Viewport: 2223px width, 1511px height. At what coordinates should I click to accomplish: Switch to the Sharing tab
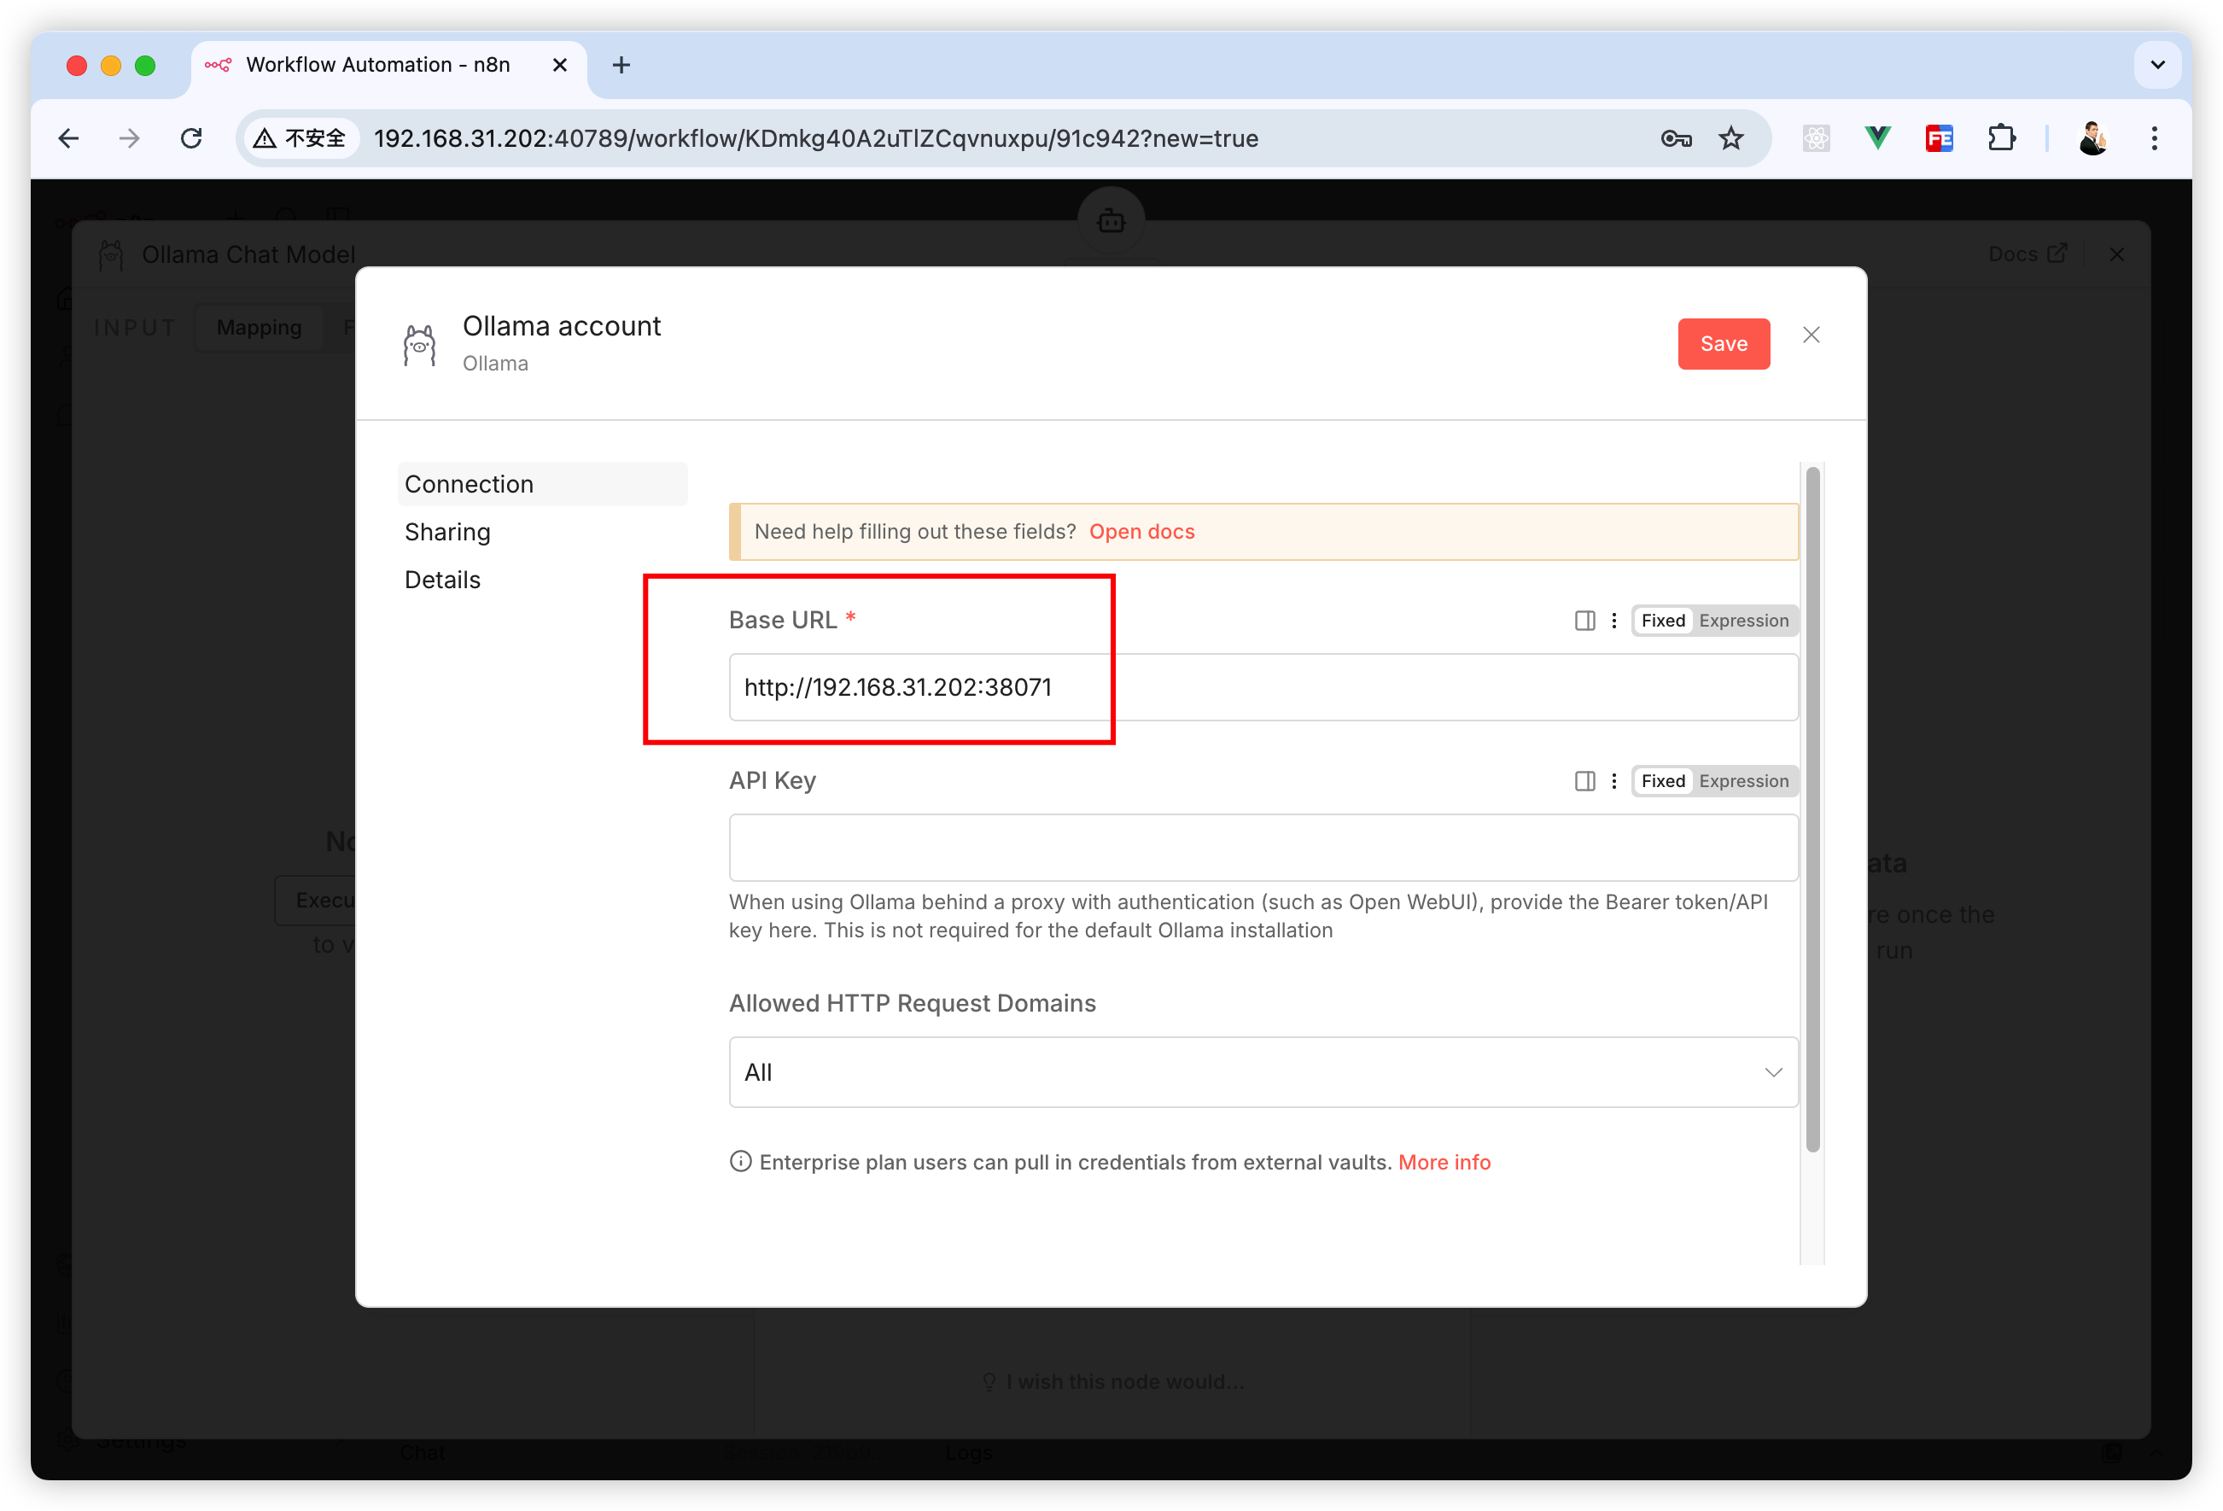[x=447, y=532]
